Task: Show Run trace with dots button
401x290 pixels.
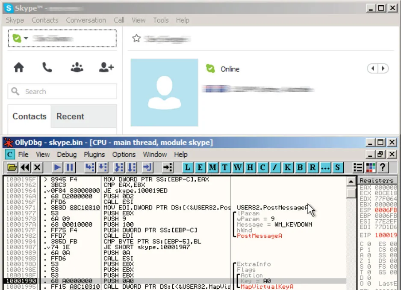Action: (x=325, y=167)
